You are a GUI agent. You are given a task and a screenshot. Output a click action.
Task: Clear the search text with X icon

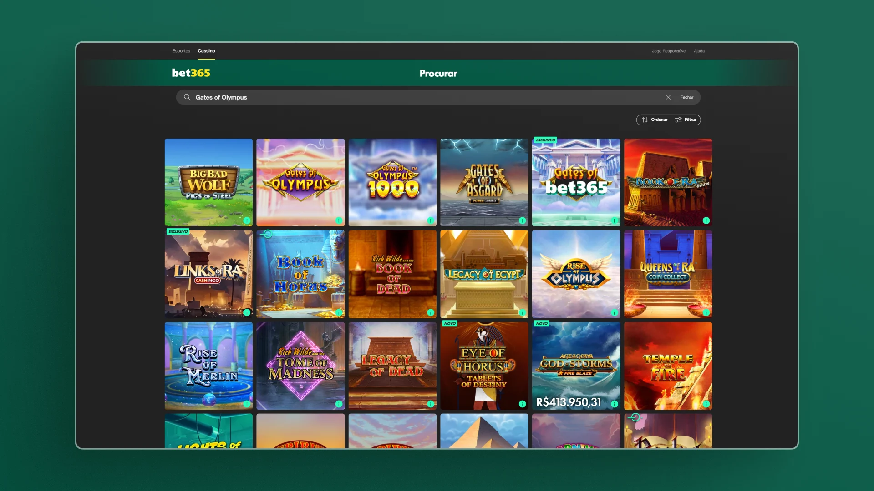[x=668, y=97]
